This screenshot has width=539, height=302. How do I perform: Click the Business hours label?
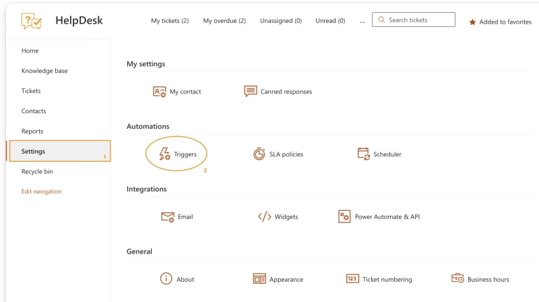tap(488, 280)
